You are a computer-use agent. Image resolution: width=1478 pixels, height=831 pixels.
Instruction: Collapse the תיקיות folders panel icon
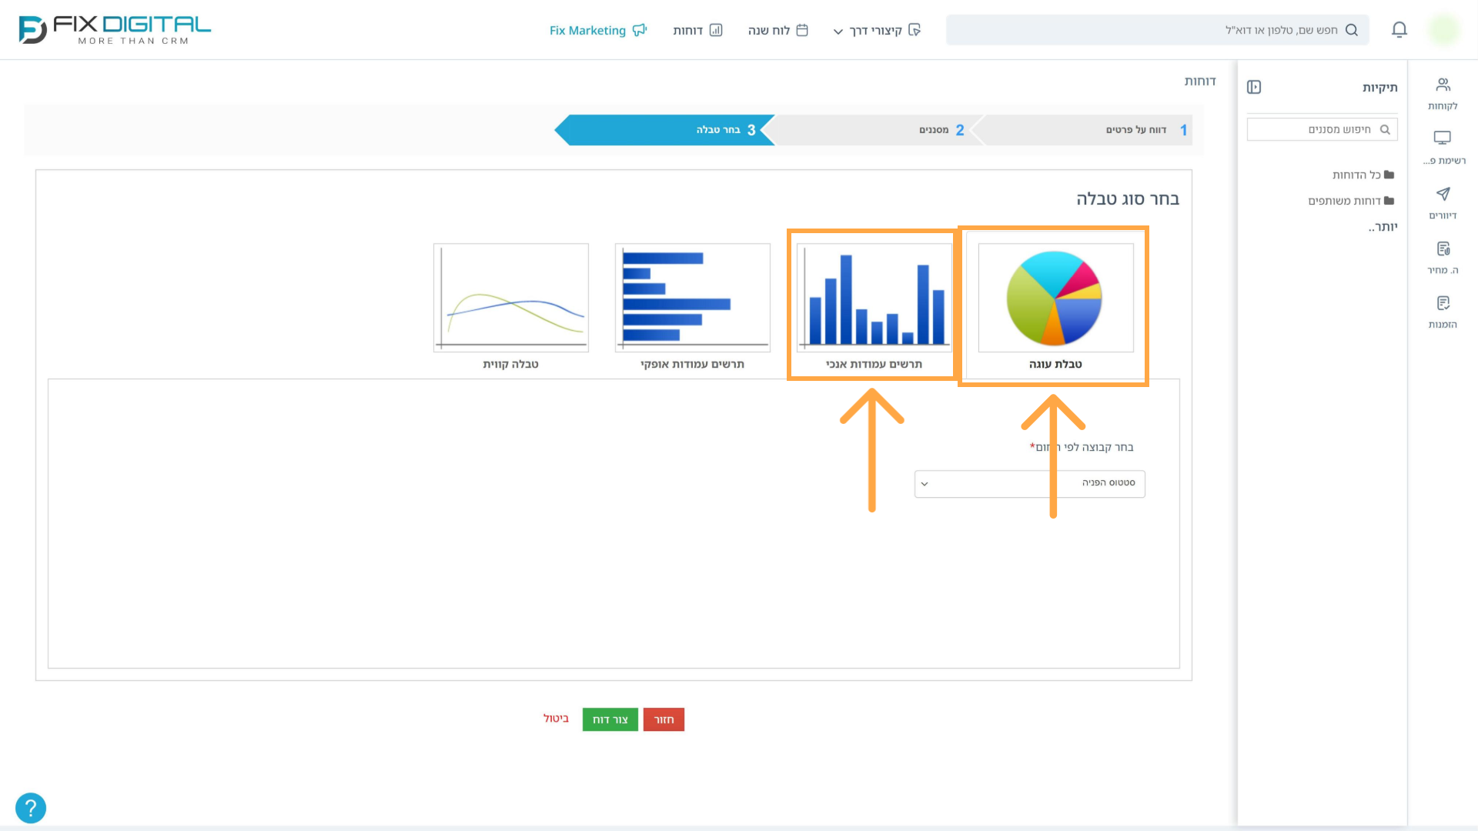click(1254, 87)
